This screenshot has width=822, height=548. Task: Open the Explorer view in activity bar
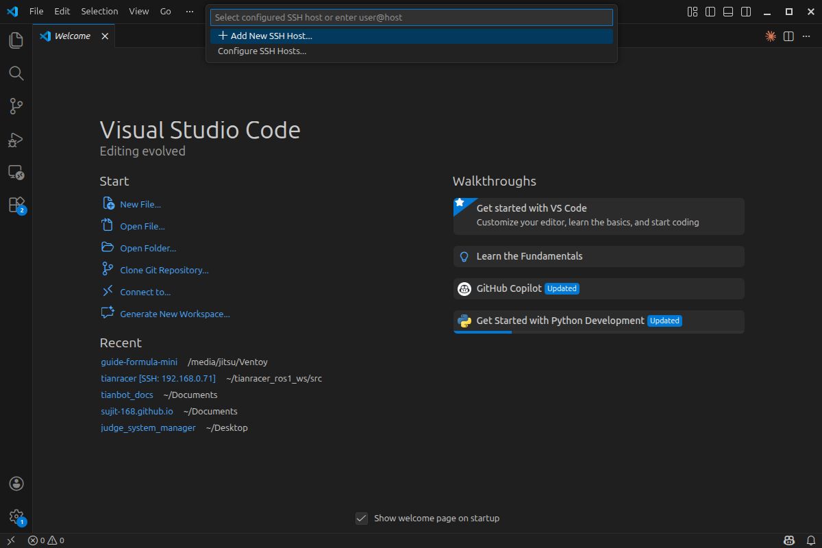(16, 40)
